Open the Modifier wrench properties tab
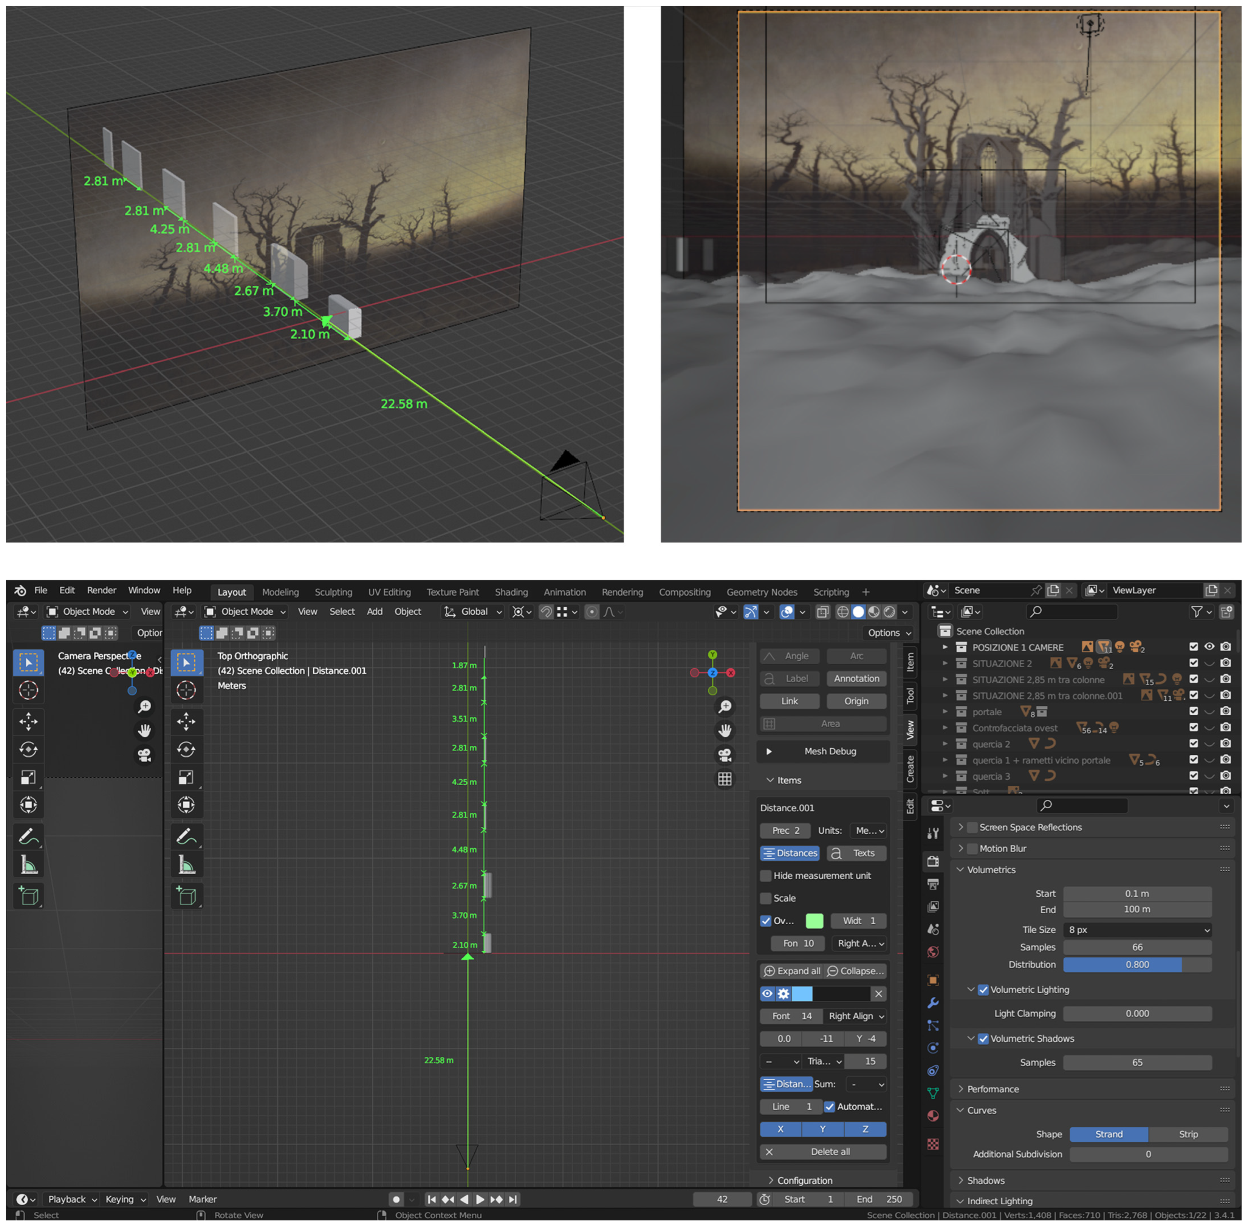 point(933,1003)
